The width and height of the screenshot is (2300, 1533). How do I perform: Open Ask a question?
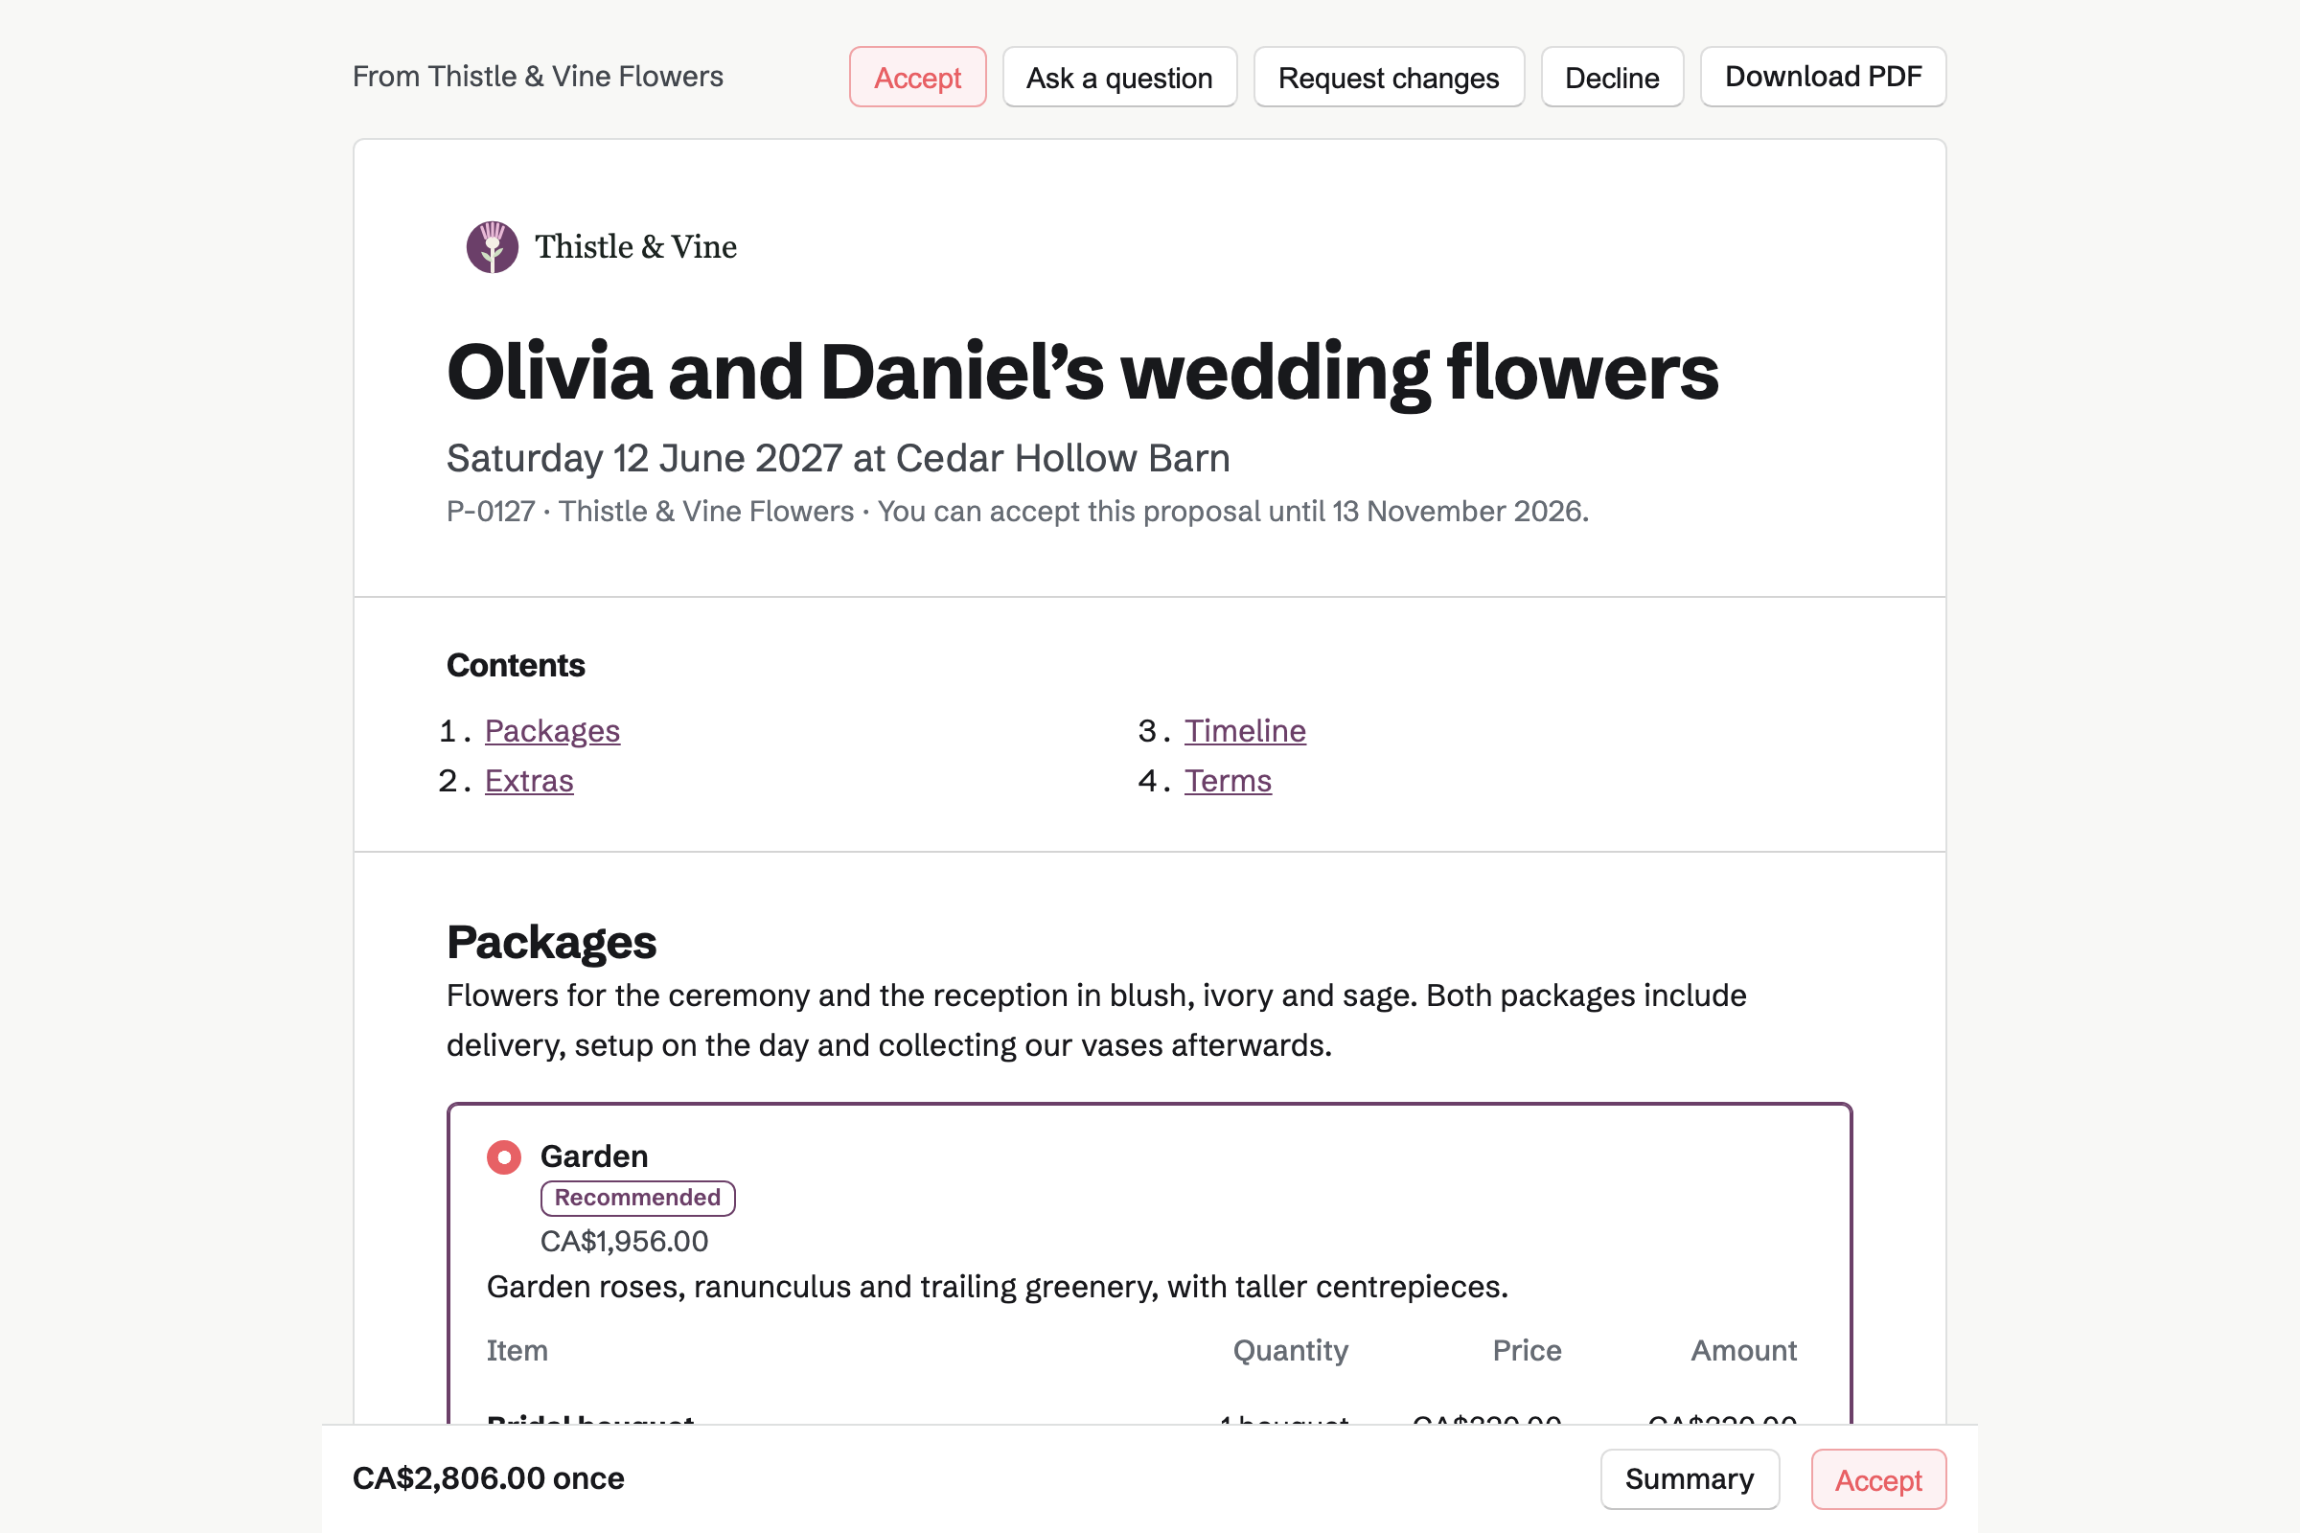1119,78
